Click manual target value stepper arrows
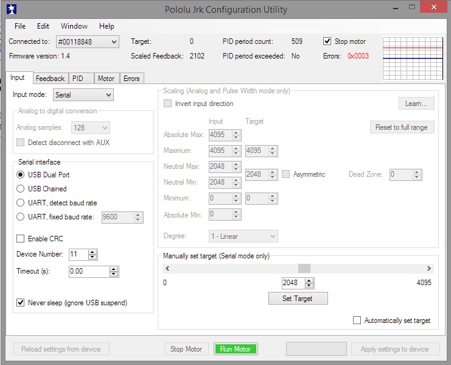The height and width of the screenshot is (365, 451). pyautogui.click(x=309, y=283)
